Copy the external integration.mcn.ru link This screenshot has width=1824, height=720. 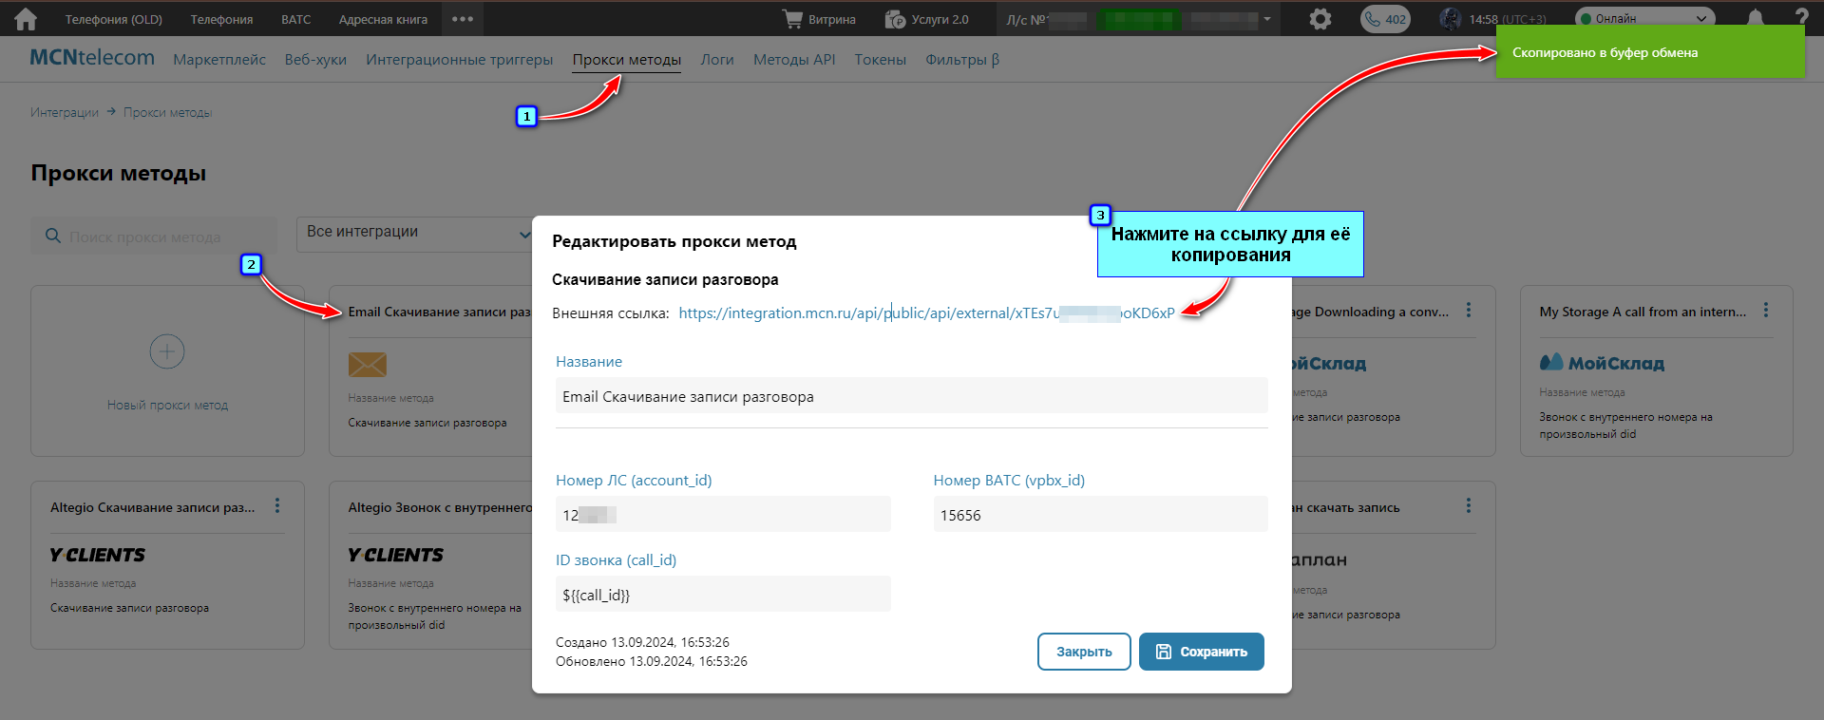[x=926, y=313]
